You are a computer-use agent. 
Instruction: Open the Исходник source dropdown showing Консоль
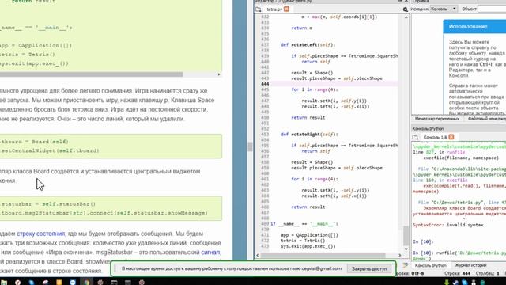pos(444,9)
